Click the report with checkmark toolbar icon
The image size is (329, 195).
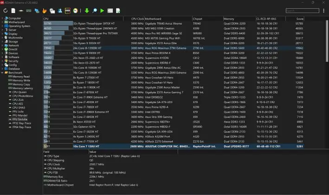click(x=118, y=11)
